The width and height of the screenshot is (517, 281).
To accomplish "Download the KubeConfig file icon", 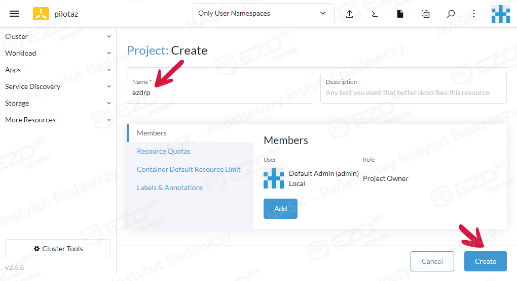I will click(x=400, y=14).
